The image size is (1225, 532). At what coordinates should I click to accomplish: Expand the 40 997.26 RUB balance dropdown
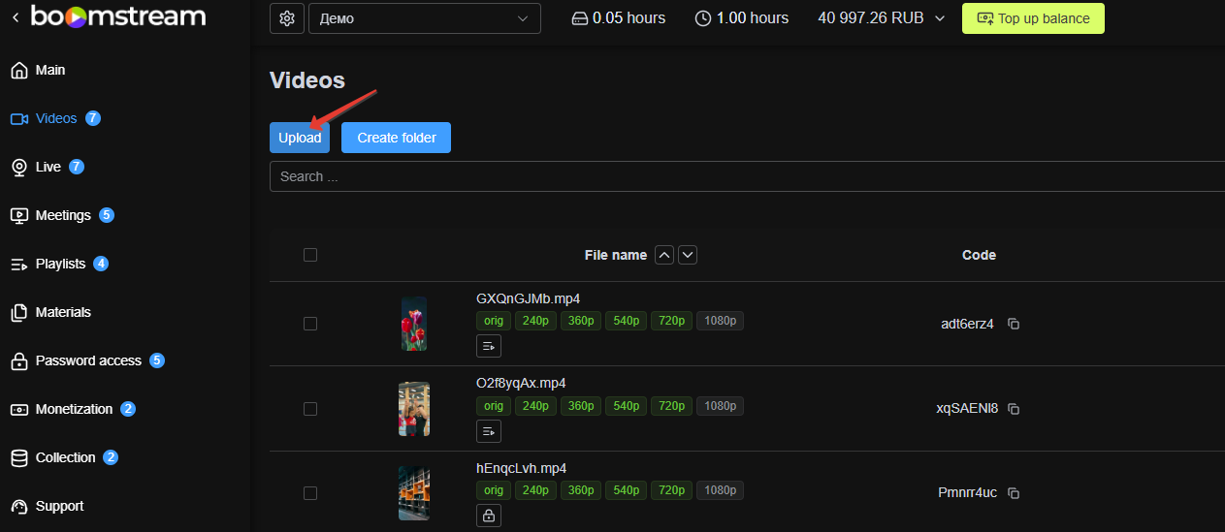pyautogui.click(x=882, y=18)
